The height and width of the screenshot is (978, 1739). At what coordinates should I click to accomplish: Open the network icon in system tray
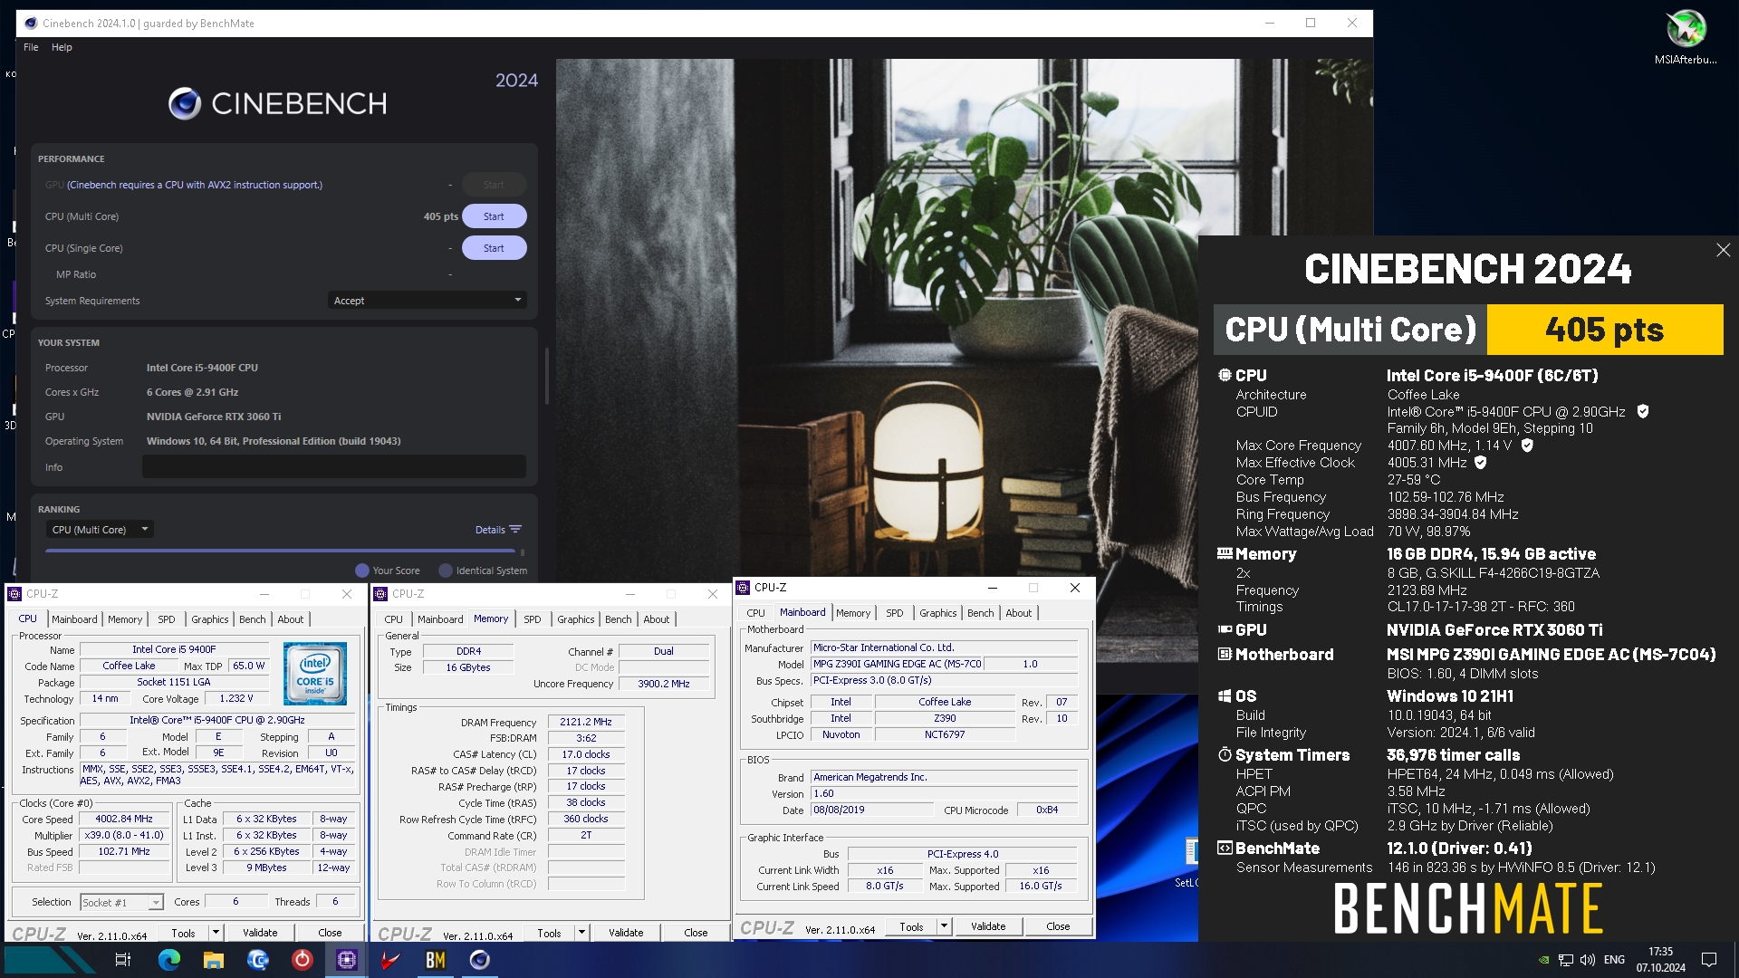1566,960
